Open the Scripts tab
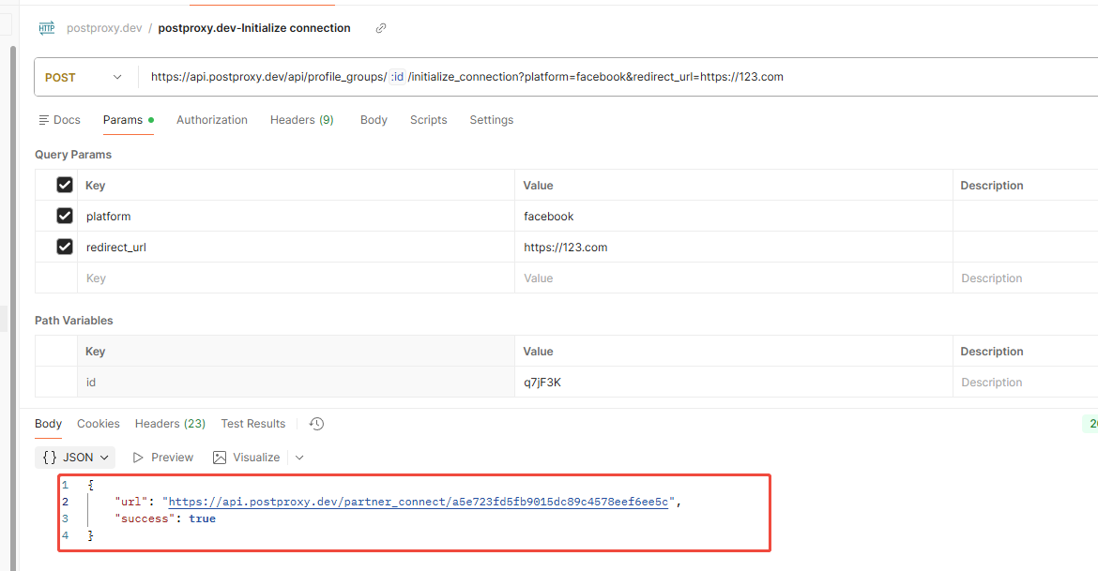This screenshot has width=1098, height=571. point(429,120)
